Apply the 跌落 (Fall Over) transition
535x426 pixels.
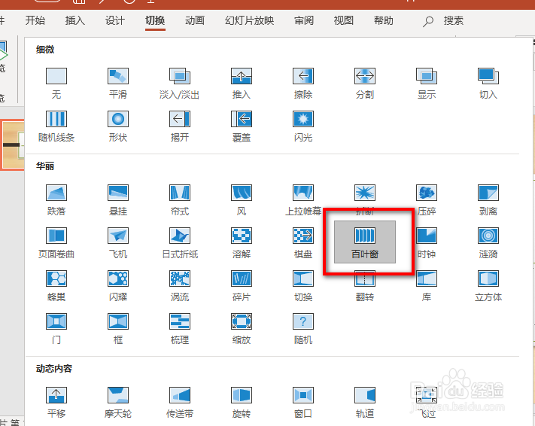click(56, 200)
